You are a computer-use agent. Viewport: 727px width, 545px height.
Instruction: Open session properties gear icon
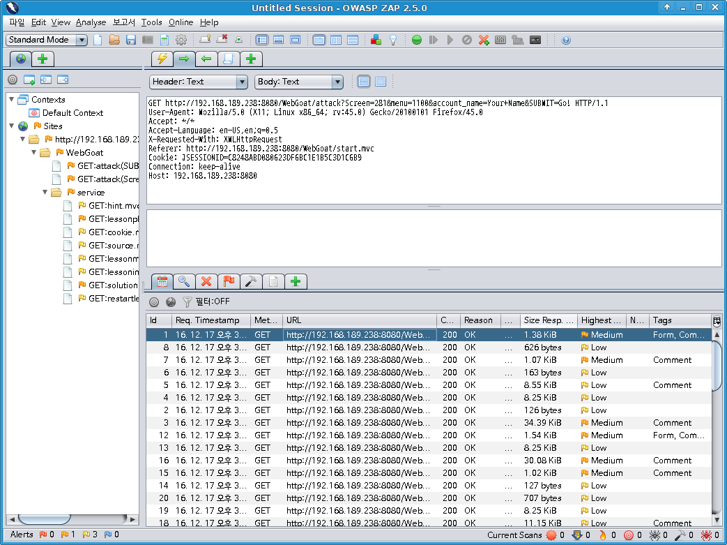(181, 40)
